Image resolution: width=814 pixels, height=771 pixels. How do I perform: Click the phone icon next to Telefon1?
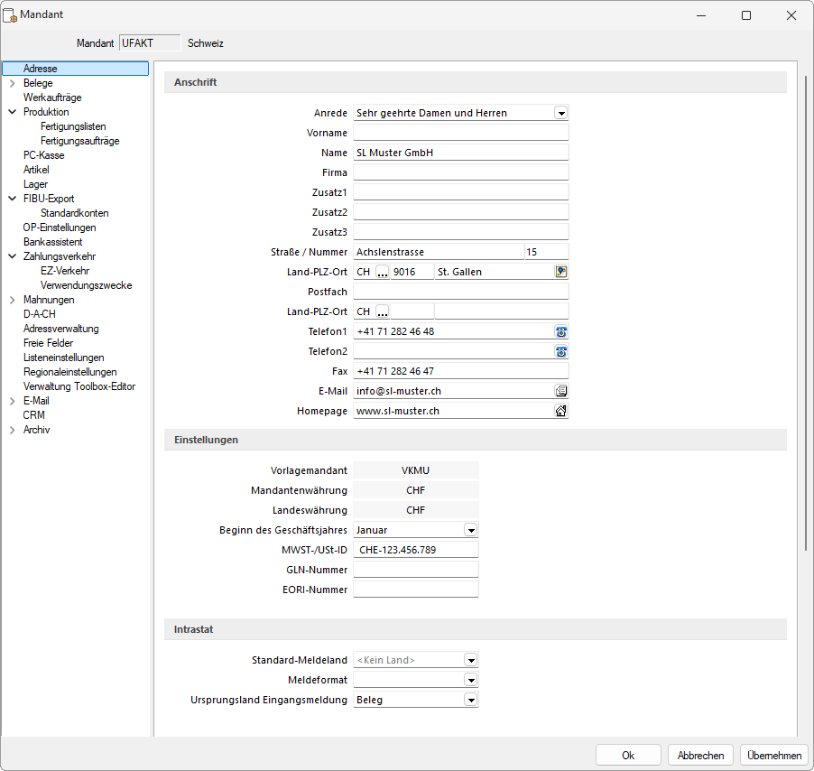pyautogui.click(x=561, y=331)
